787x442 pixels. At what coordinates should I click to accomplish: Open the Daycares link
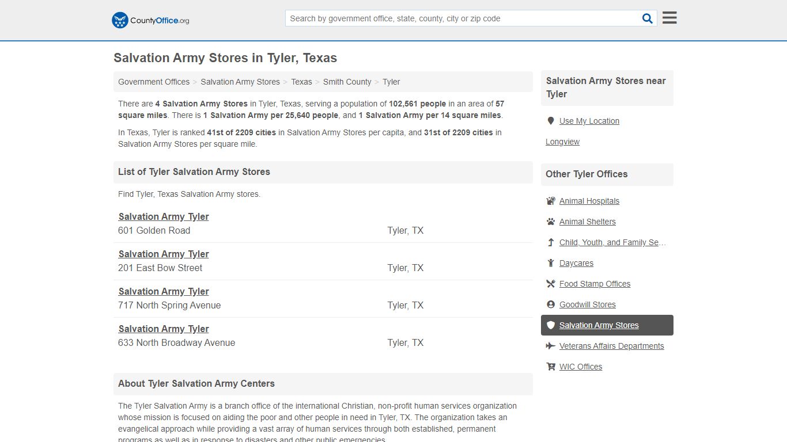[576, 263]
